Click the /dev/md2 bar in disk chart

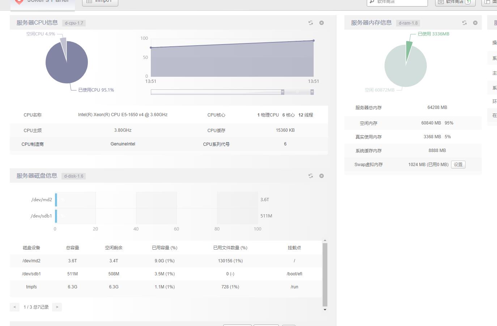click(56, 200)
